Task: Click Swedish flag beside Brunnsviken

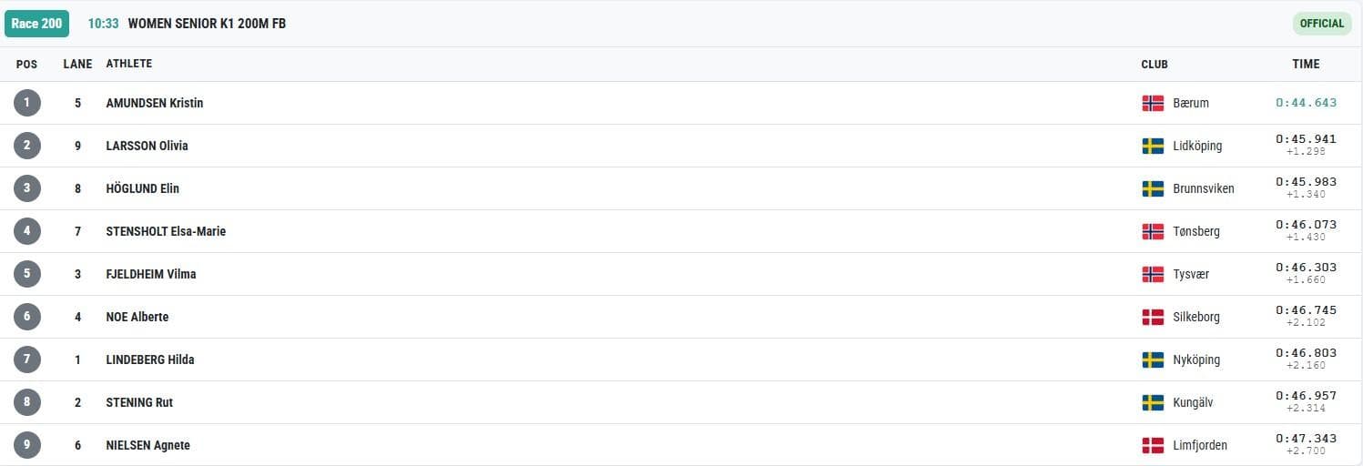Action: coord(1153,188)
